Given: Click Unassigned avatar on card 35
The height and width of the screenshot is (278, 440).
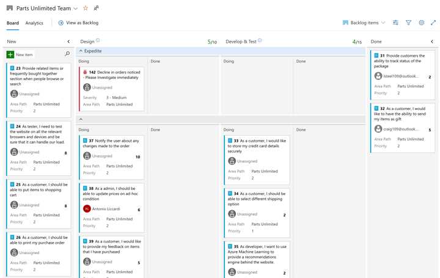Looking at the screenshot, I should click(x=232, y=272).
